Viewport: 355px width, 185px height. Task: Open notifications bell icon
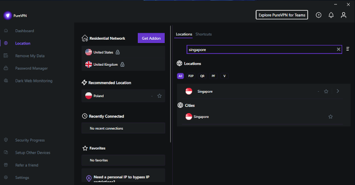(x=331, y=15)
